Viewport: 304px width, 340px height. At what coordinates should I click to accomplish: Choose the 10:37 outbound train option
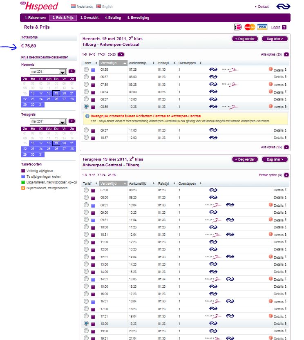pos(86,138)
